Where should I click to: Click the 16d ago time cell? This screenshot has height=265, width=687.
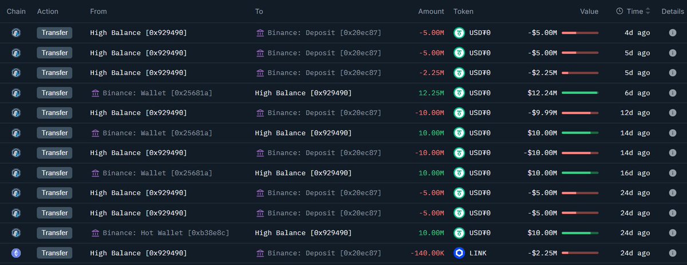(635, 173)
